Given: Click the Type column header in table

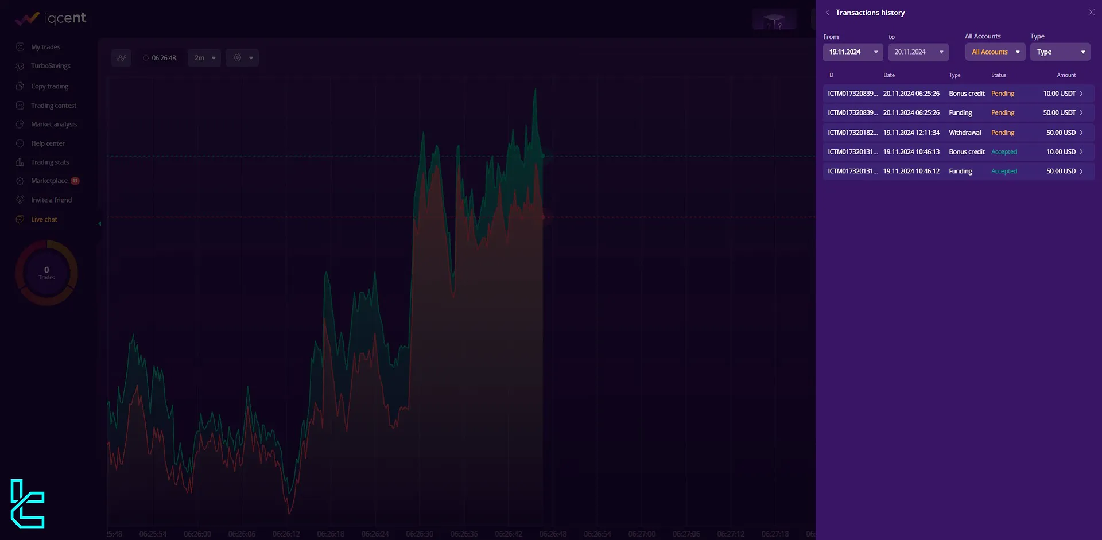Looking at the screenshot, I should point(954,75).
